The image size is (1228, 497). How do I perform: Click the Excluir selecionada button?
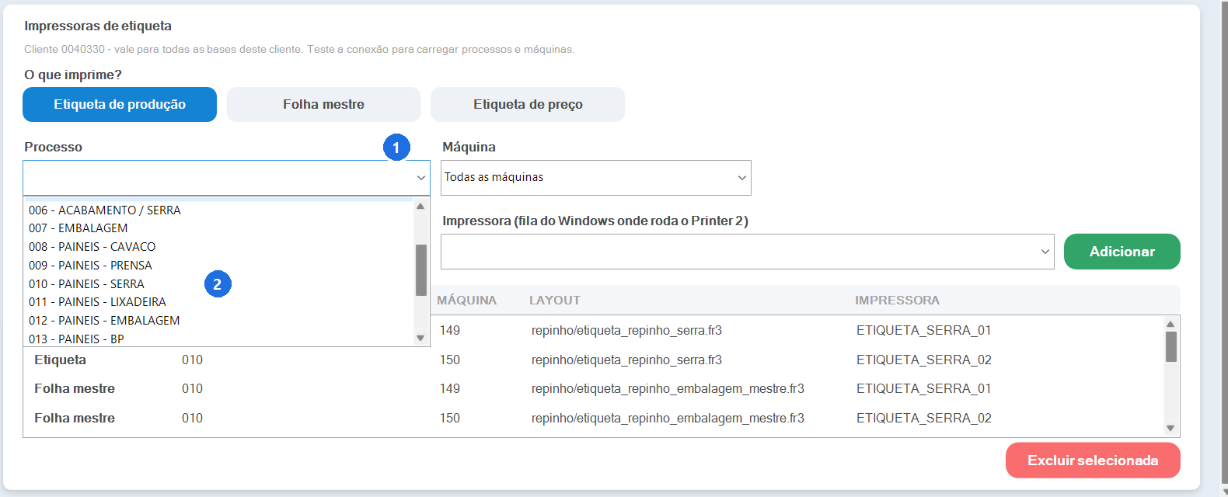[1093, 461]
